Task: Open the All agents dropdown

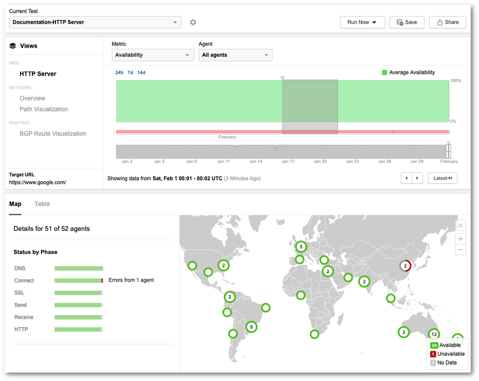Action: (x=236, y=55)
